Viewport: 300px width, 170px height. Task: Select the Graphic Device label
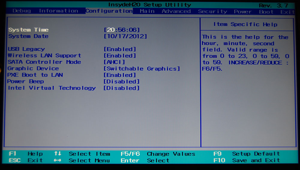(33, 68)
